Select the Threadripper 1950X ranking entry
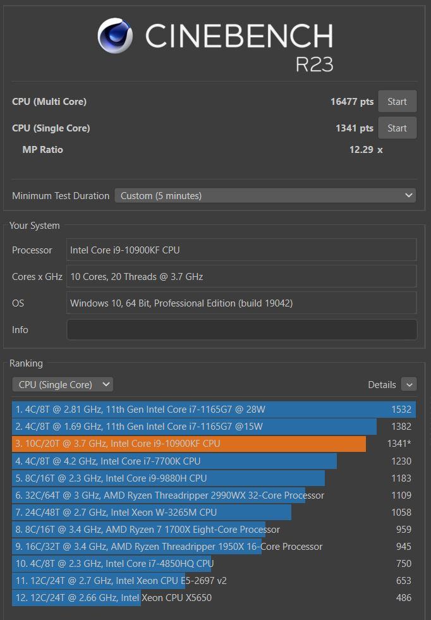Image resolution: width=431 pixels, height=620 pixels. coord(214,547)
